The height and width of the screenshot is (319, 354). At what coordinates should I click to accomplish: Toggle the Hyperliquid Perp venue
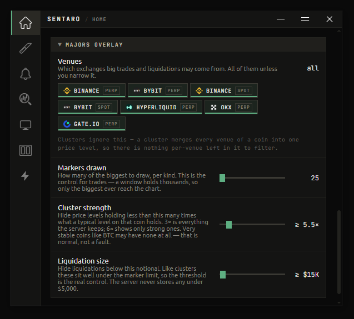161,107
